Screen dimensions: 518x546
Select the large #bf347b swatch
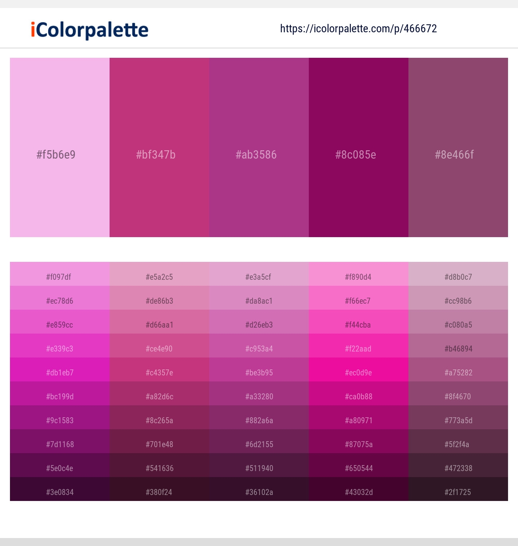(x=159, y=147)
